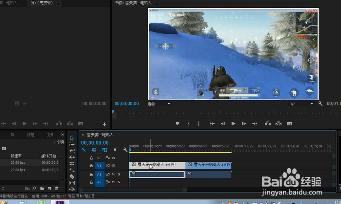Select the 源:(无剪辑) tab

point(42,3)
